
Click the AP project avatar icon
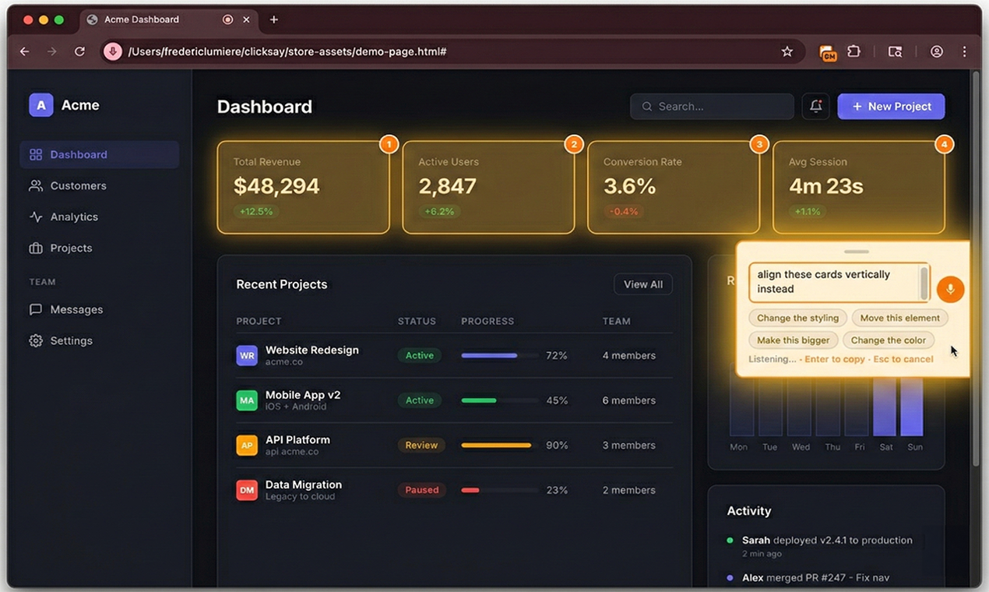pyautogui.click(x=247, y=446)
